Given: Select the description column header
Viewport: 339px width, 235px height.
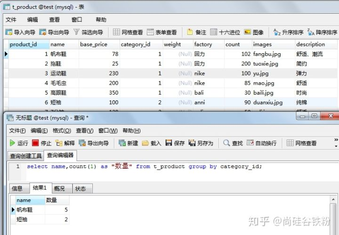Looking at the screenshot, I should tap(316, 44).
